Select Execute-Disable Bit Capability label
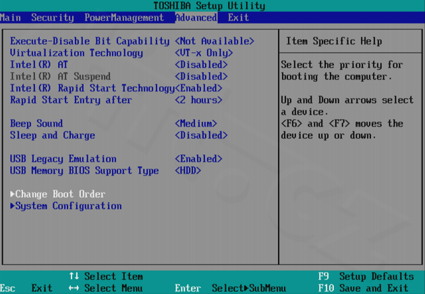 (x=90, y=41)
